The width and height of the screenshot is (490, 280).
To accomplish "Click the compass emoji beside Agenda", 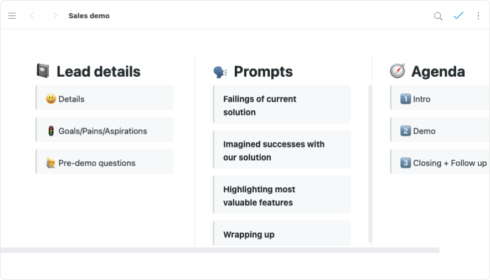I will pos(397,71).
